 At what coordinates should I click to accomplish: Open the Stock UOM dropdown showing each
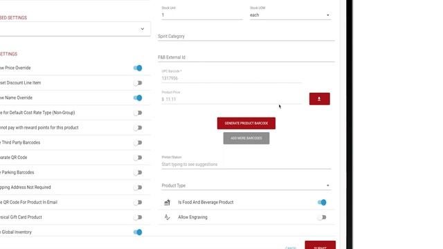point(290,15)
